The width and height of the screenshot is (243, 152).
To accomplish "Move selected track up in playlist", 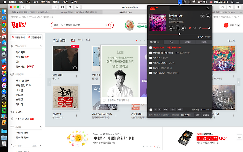I will pos(156,109).
